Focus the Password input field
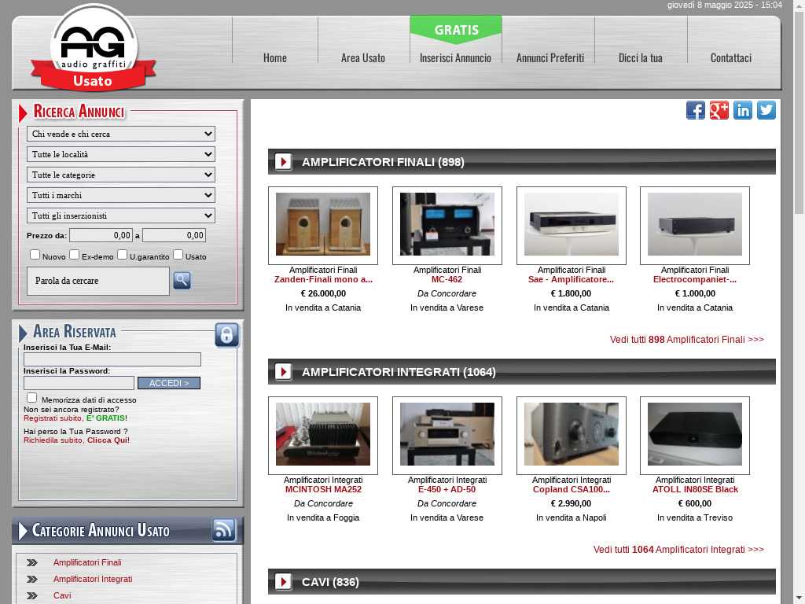 click(x=79, y=383)
